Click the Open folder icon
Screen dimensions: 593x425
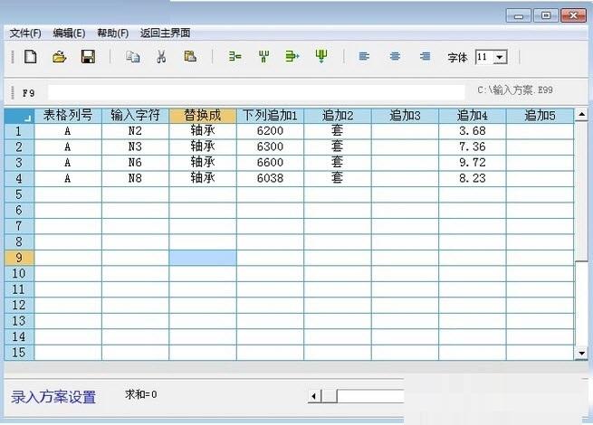tap(59, 57)
